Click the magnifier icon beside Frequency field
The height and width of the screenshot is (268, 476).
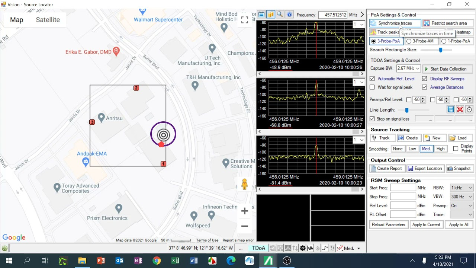tap(280, 15)
